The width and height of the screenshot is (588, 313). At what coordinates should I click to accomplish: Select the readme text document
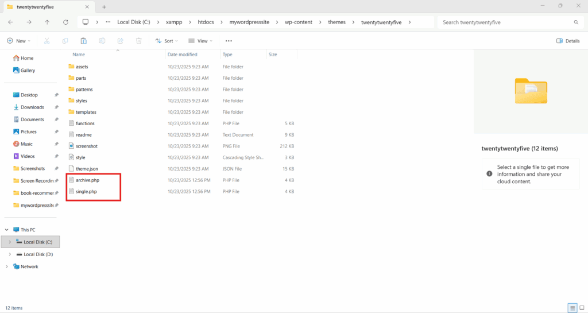coord(84,134)
